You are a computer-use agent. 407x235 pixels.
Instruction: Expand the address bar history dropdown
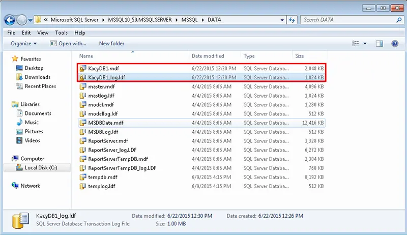tap(282, 20)
